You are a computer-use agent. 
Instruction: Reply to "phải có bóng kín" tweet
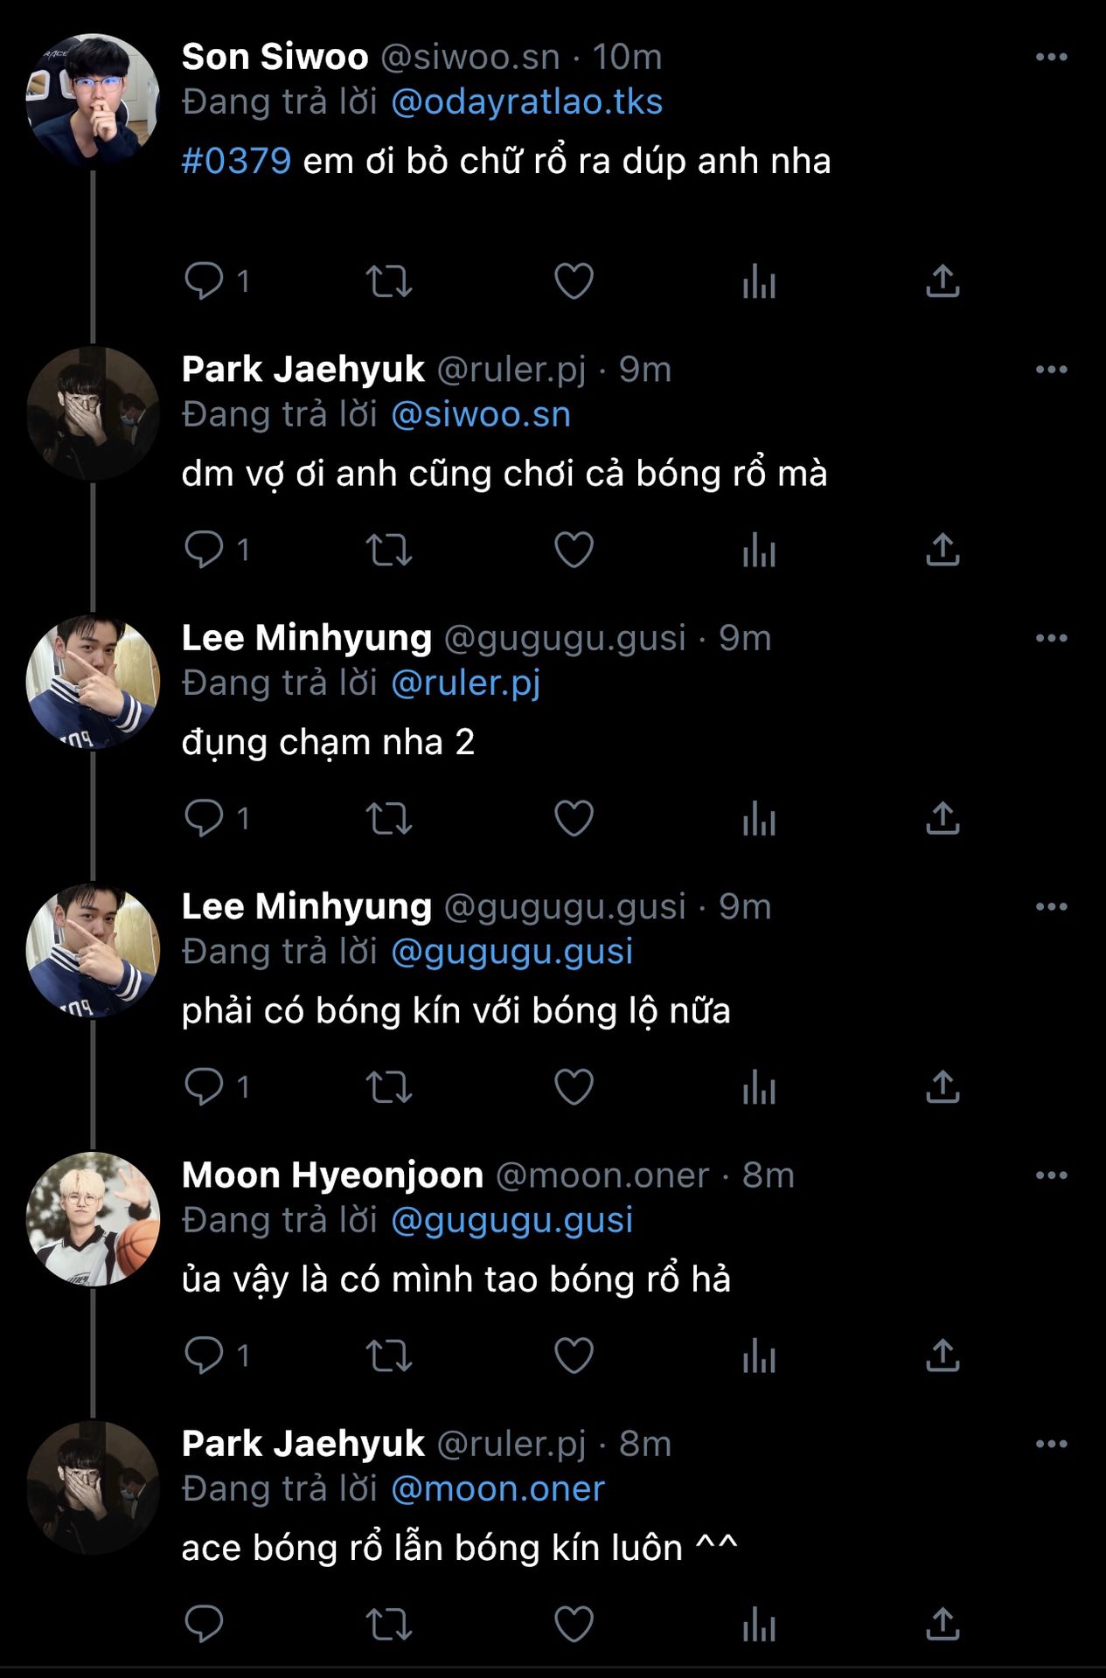coord(204,1087)
